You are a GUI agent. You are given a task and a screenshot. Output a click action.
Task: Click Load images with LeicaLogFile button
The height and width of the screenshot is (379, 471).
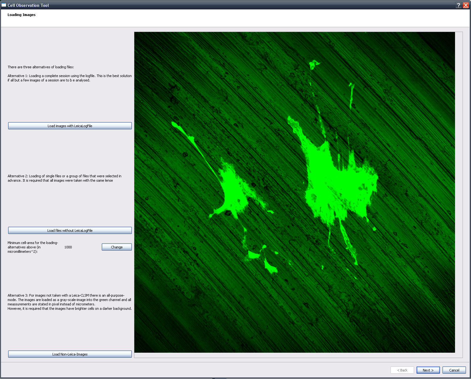pos(70,126)
